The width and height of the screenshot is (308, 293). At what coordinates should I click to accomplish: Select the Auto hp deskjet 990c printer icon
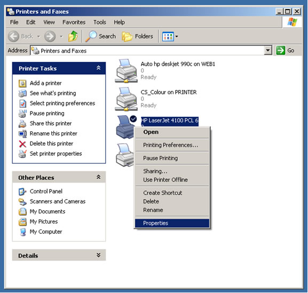coord(126,70)
